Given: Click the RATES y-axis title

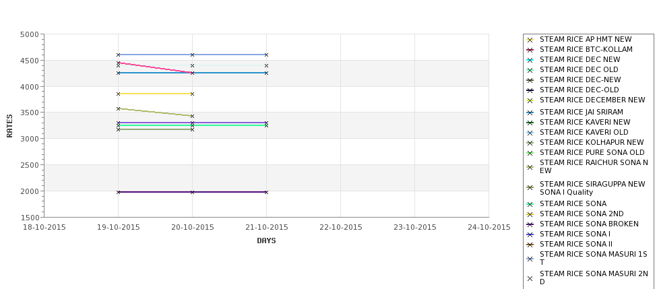Looking at the screenshot, I should (x=9, y=126).
